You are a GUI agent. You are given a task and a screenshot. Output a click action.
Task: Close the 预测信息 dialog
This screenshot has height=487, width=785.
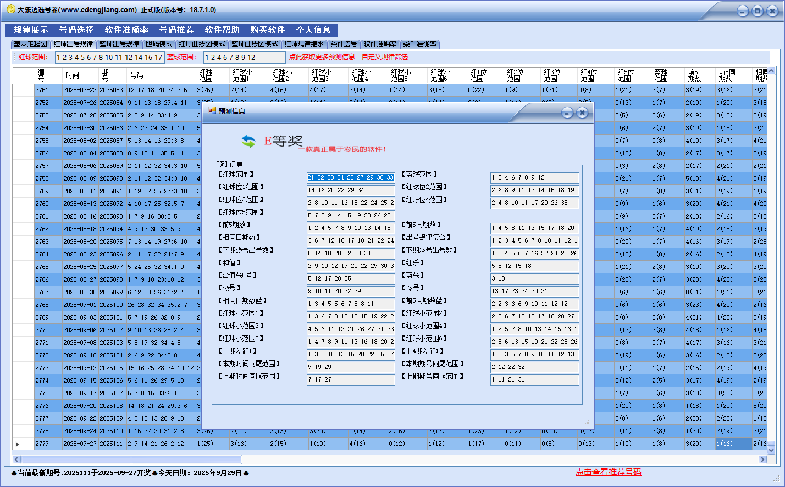point(582,113)
